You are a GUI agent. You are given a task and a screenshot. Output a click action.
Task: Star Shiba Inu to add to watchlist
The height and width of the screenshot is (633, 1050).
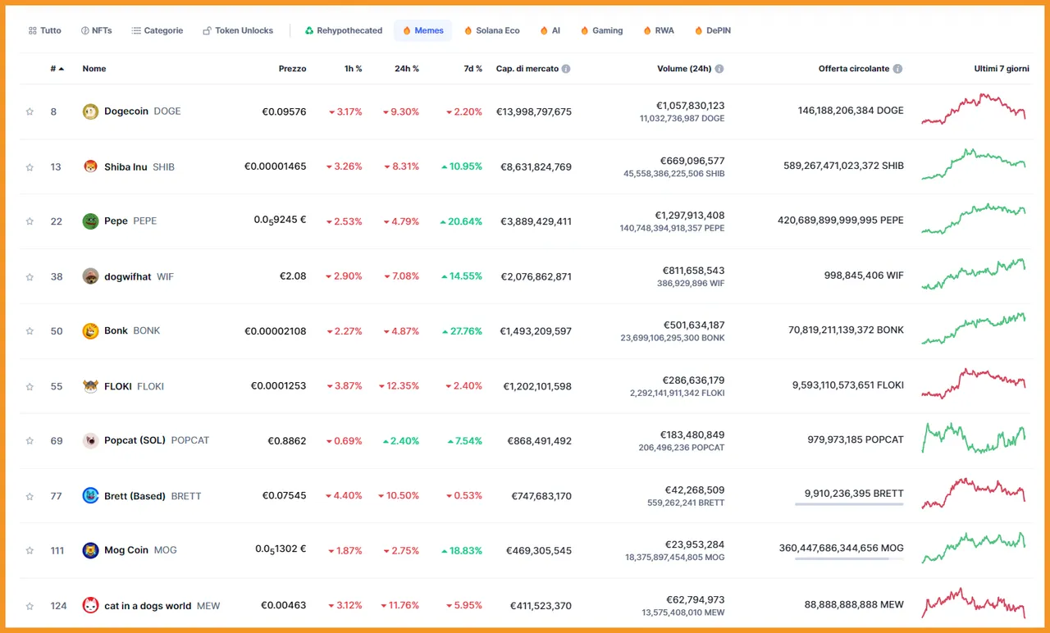pyautogui.click(x=30, y=167)
